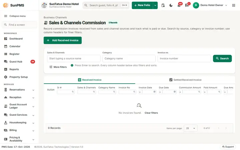The width and height of the screenshot is (240, 150).
Task: Open notifications bell with 44 badge
Action: [179, 5]
